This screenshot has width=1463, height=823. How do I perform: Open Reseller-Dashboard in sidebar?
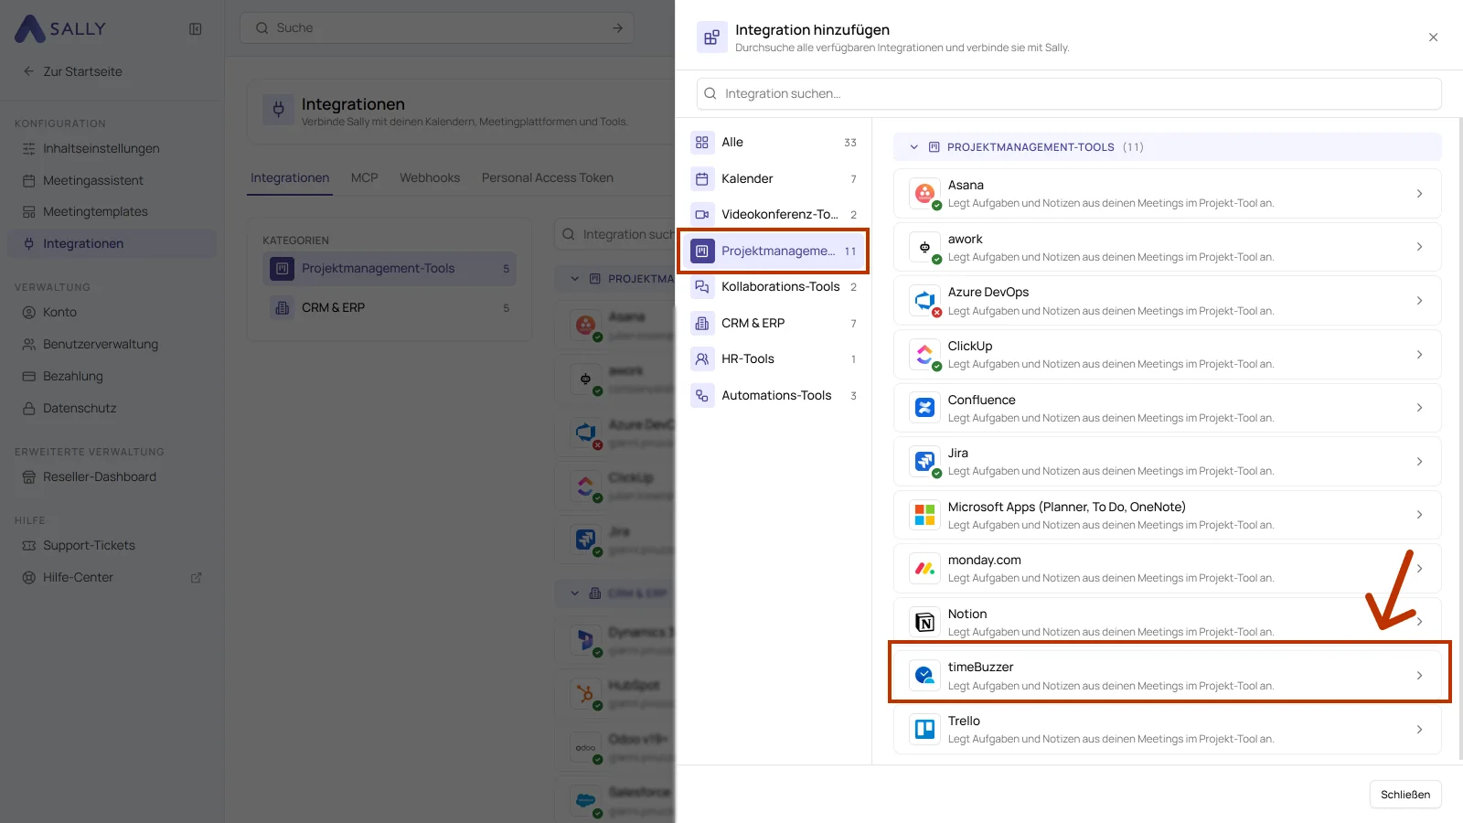tap(112, 476)
